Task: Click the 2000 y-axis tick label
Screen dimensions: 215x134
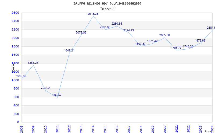Action: [x=16, y=38]
